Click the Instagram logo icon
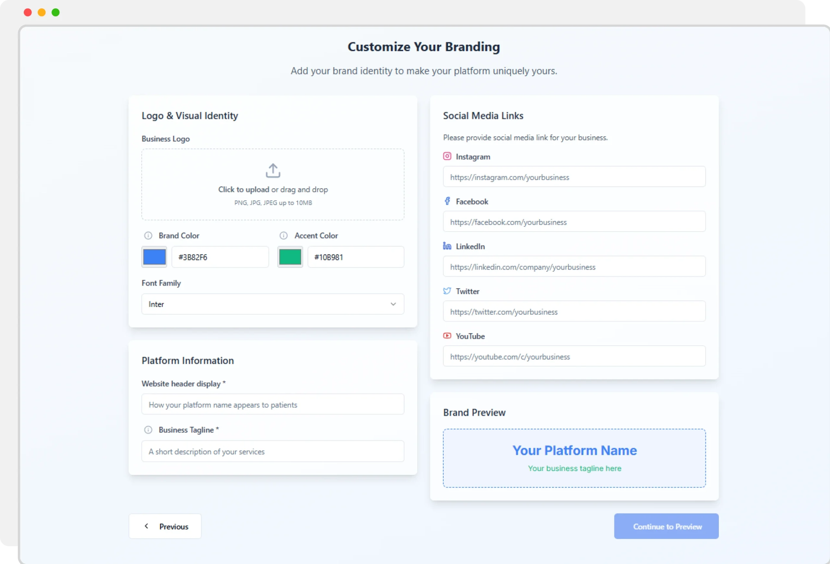The image size is (830, 564). point(447,156)
